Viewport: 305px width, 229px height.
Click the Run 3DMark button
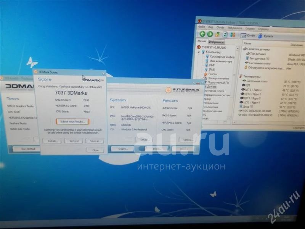click(27, 149)
